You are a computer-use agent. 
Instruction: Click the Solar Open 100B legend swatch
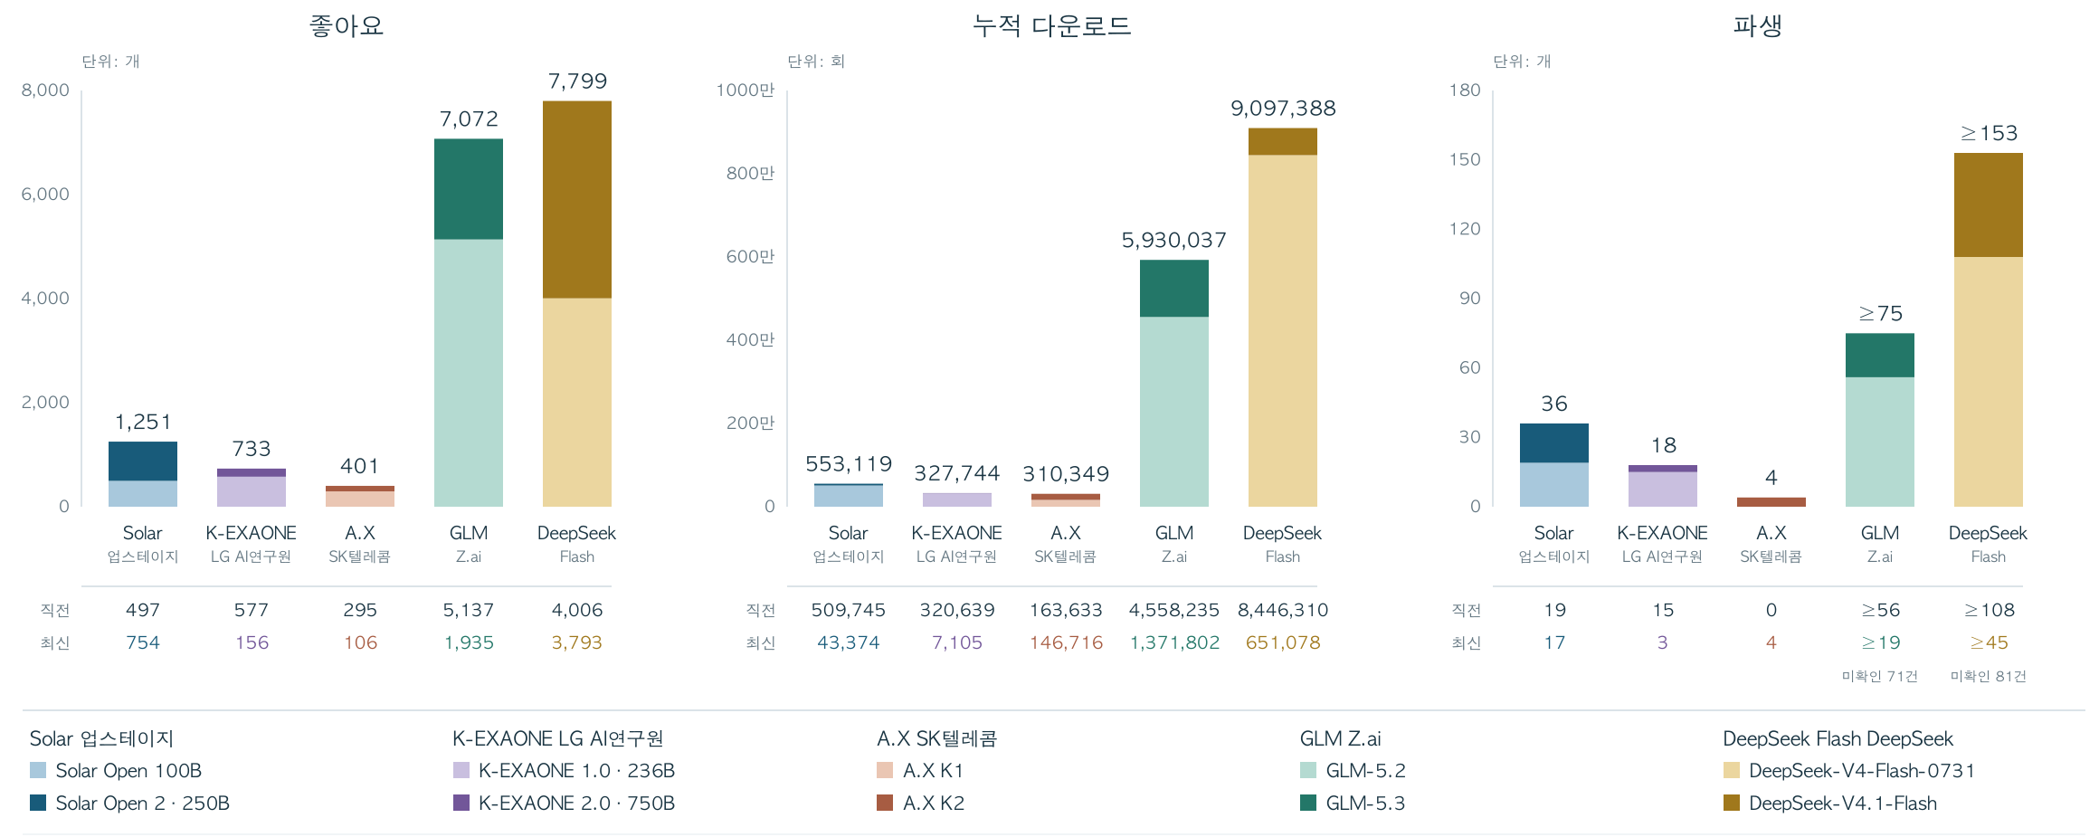[38, 770]
